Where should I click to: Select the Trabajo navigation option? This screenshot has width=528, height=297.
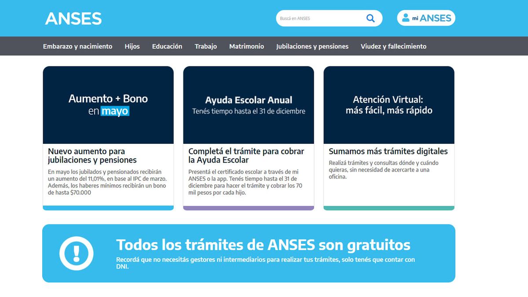pos(205,46)
